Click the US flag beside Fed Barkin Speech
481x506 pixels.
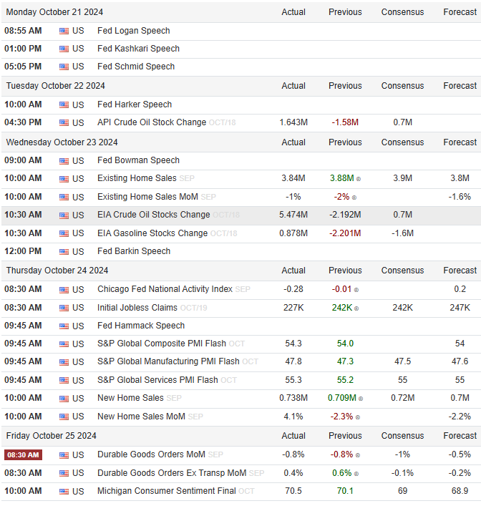tap(64, 251)
